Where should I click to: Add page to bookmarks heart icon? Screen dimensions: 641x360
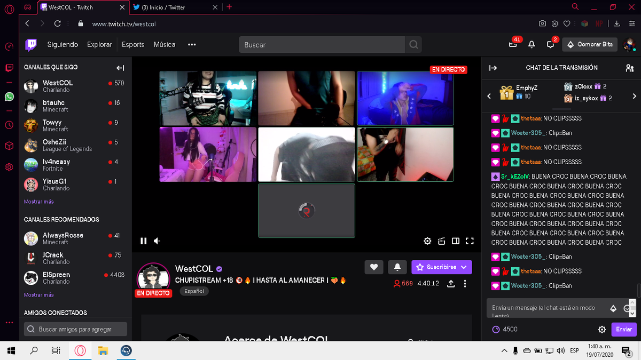567,23
